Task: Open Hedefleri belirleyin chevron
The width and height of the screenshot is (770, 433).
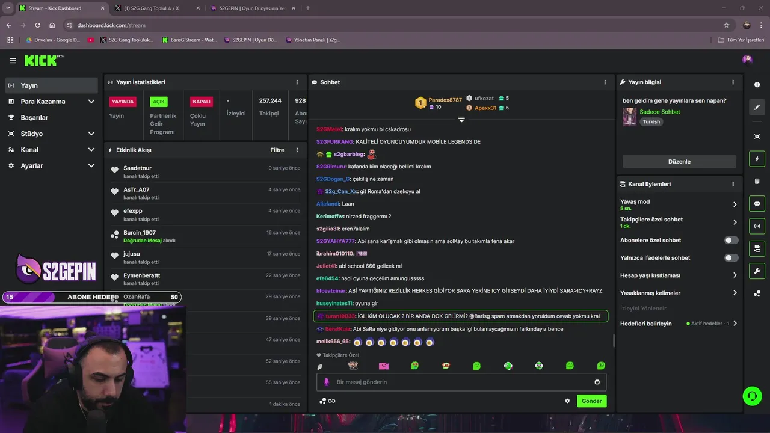Action: [735, 324]
